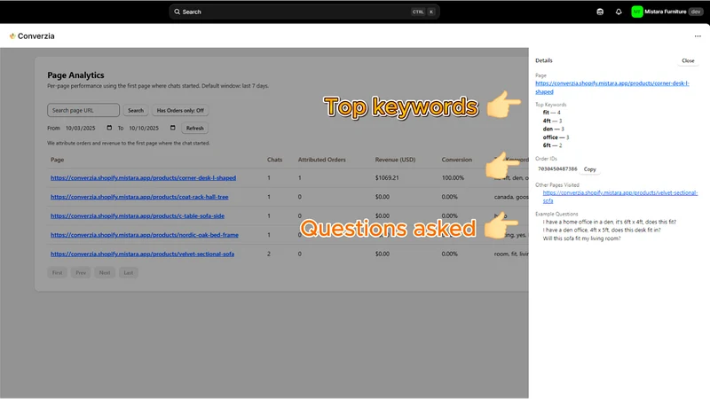Click the Mistara Furniture account avatar

(x=637, y=12)
